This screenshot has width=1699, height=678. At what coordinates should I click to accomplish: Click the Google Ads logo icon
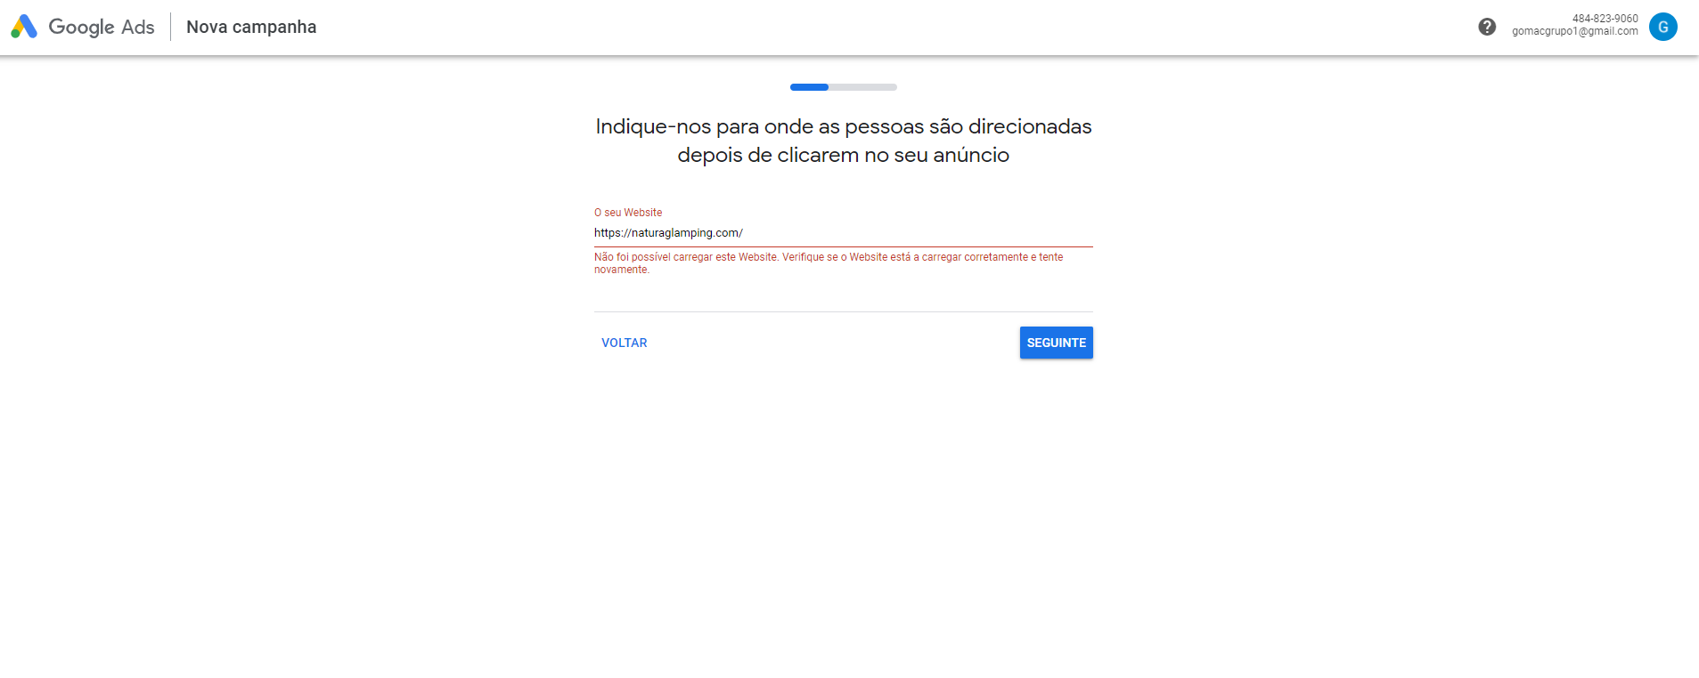(x=24, y=27)
